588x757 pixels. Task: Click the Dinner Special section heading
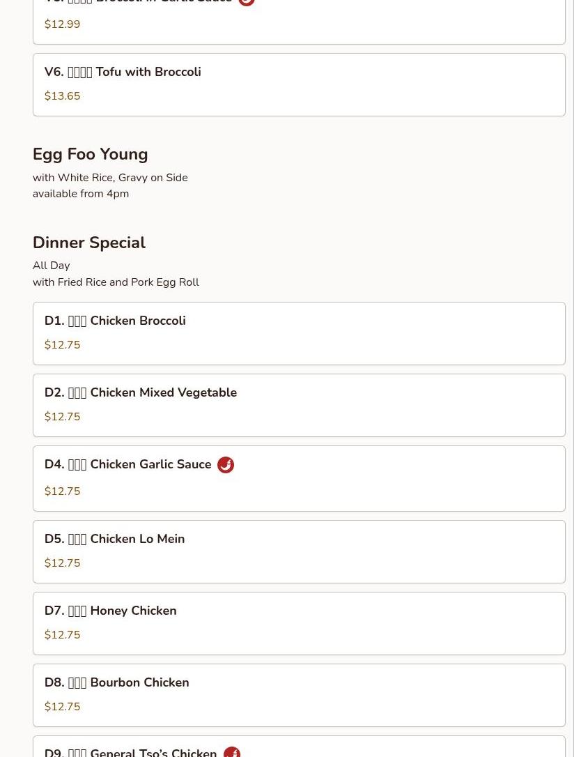pyautogui.click(x=89, y=243)
